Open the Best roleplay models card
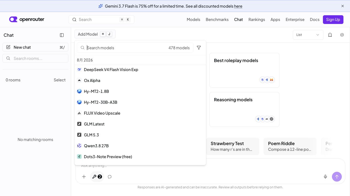This screenshot has height=196, width=350. [x=244, y=70]
